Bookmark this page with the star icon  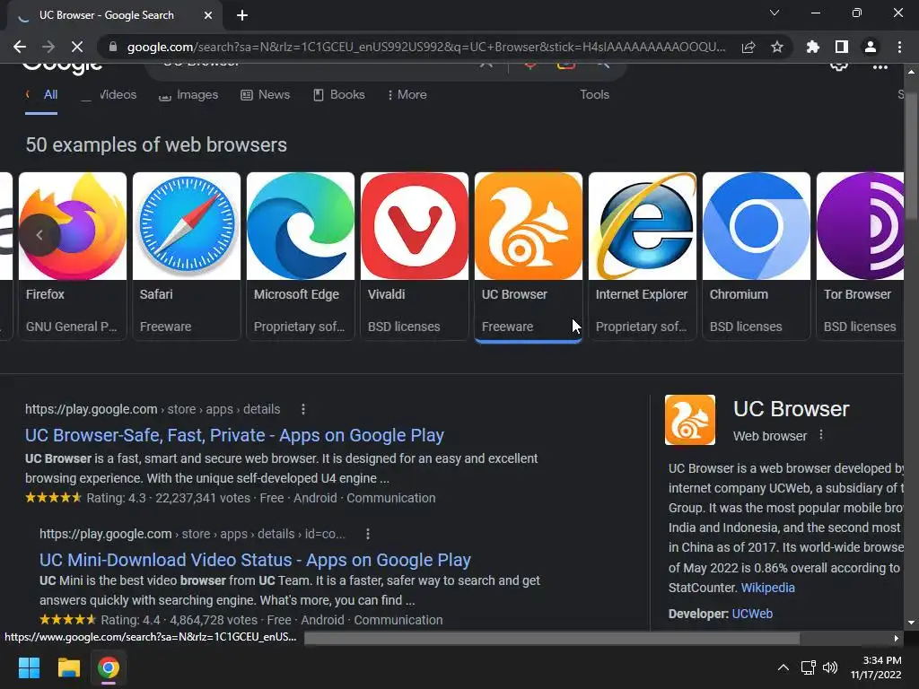(777, 47)
